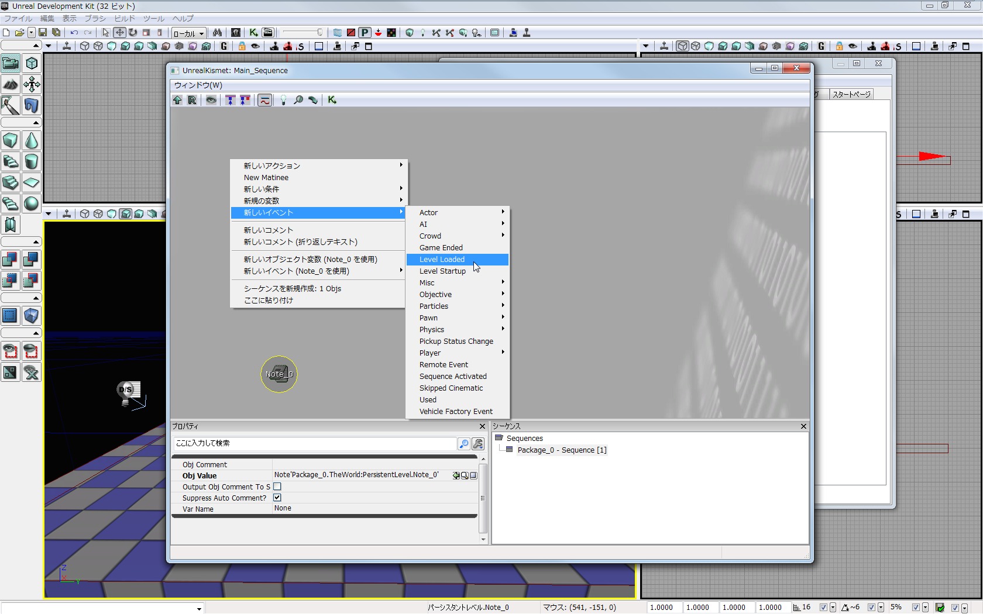
Task: Select New Matinee in context menu
Action: tap(266, 177)
